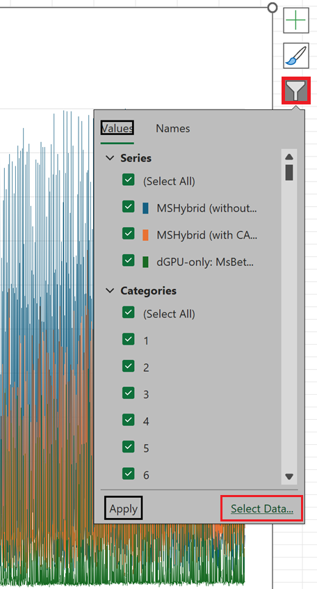
Task: Uncheck MSHybrid (without... series checkbox
Action: (x=129, y=207)
